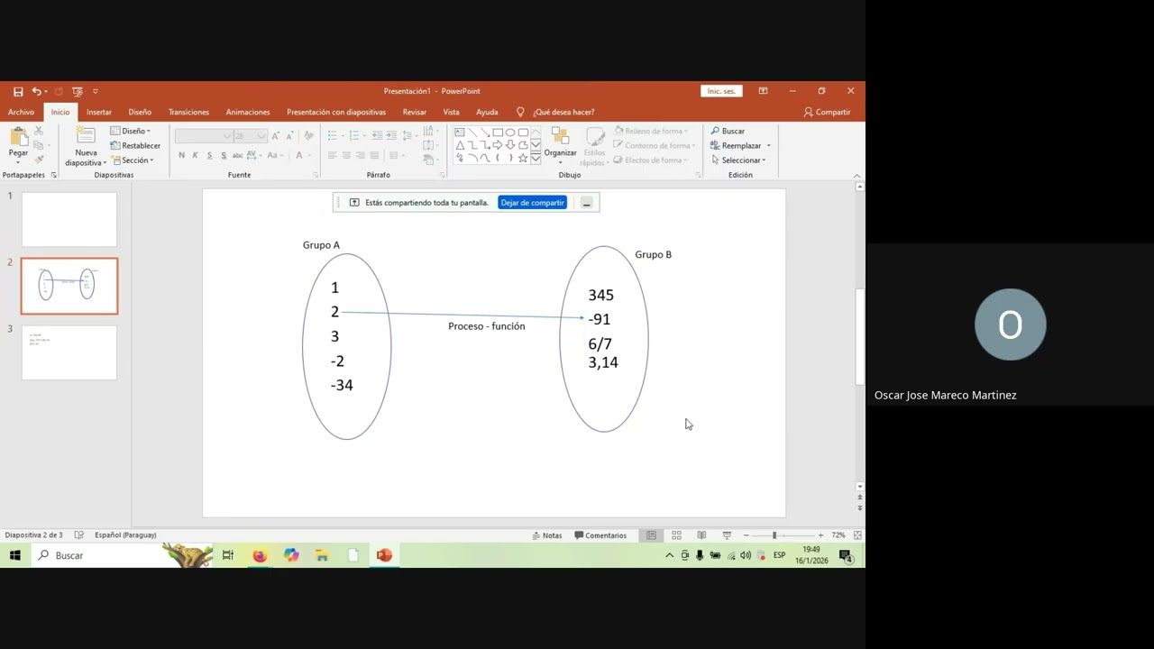Viewport: 1154px width, 649px height.
Task: Open Notas pane from status bar
Action: tap(547, 535)
